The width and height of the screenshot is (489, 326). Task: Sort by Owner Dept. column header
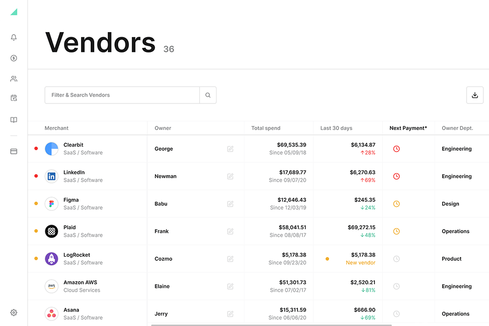(x=457, y=128)
